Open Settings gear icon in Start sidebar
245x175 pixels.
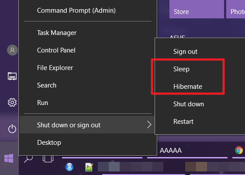(12, 102)
